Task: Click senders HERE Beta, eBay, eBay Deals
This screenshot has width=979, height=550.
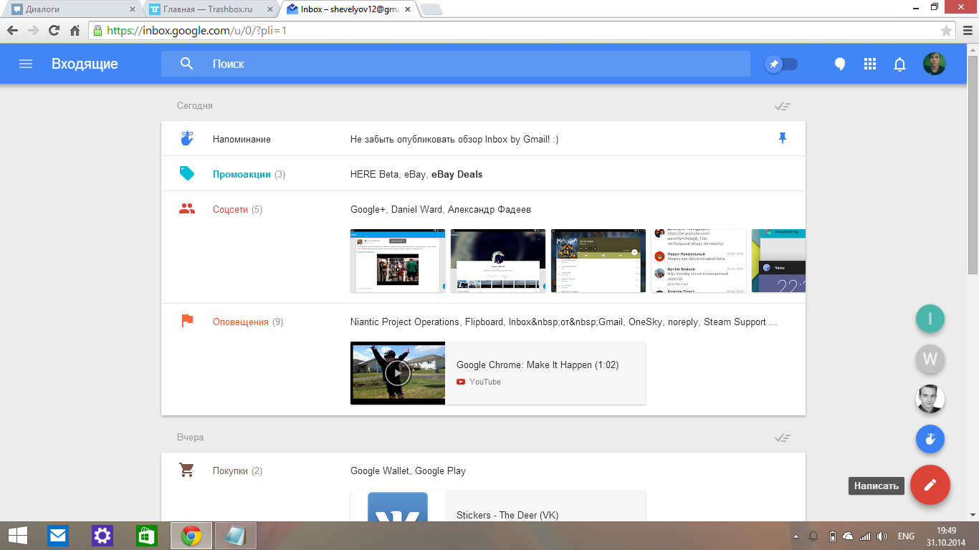Action: (416, 174)
